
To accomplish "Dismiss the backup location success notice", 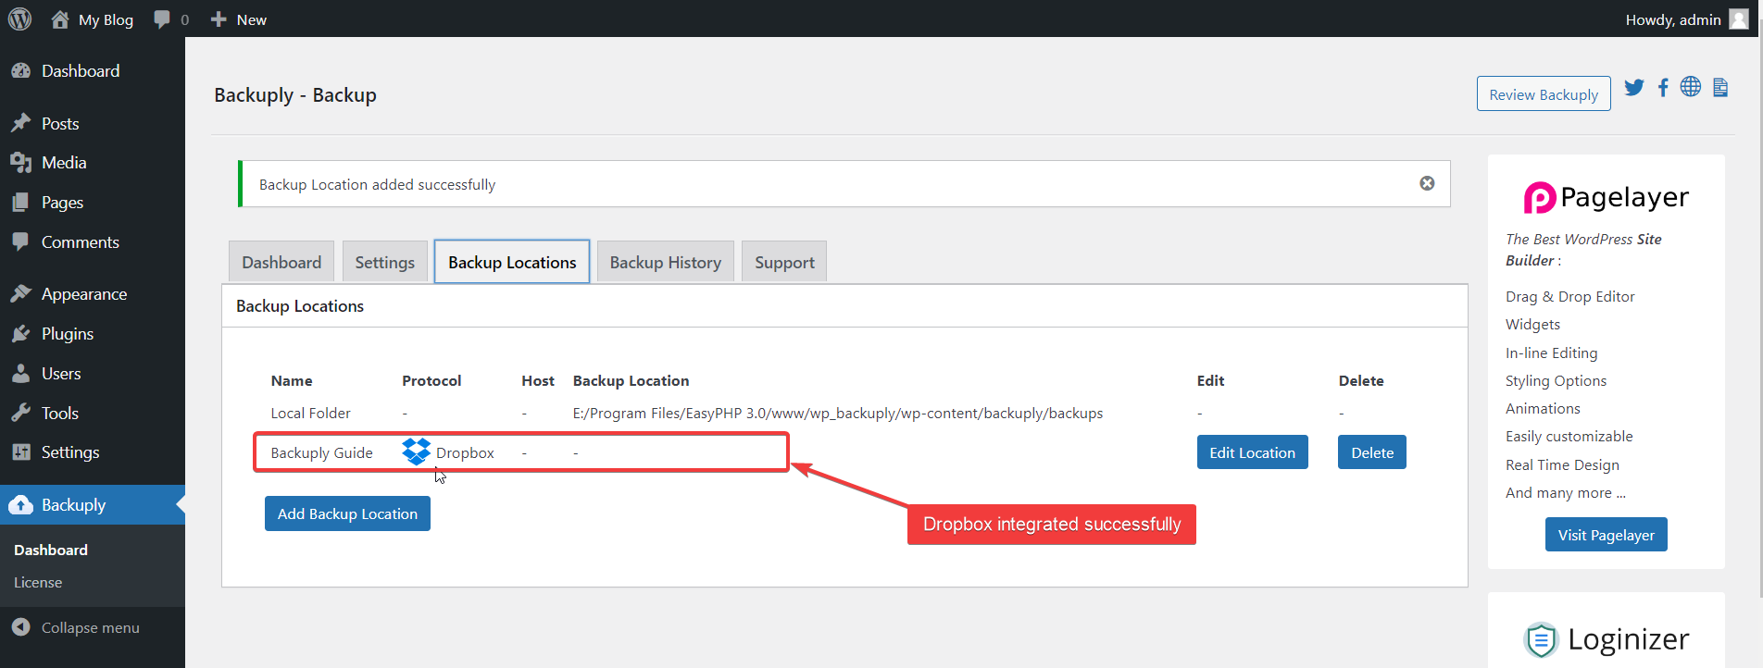I will click(x=1427, y=183).
